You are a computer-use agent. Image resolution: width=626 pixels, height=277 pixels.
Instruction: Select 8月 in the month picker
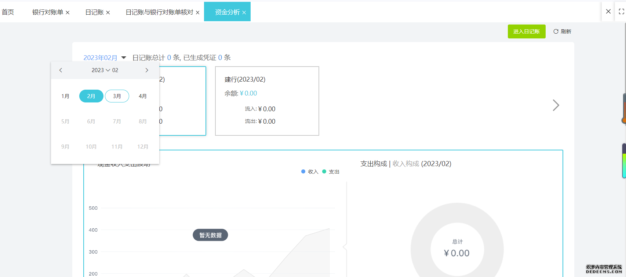[143, 121]
